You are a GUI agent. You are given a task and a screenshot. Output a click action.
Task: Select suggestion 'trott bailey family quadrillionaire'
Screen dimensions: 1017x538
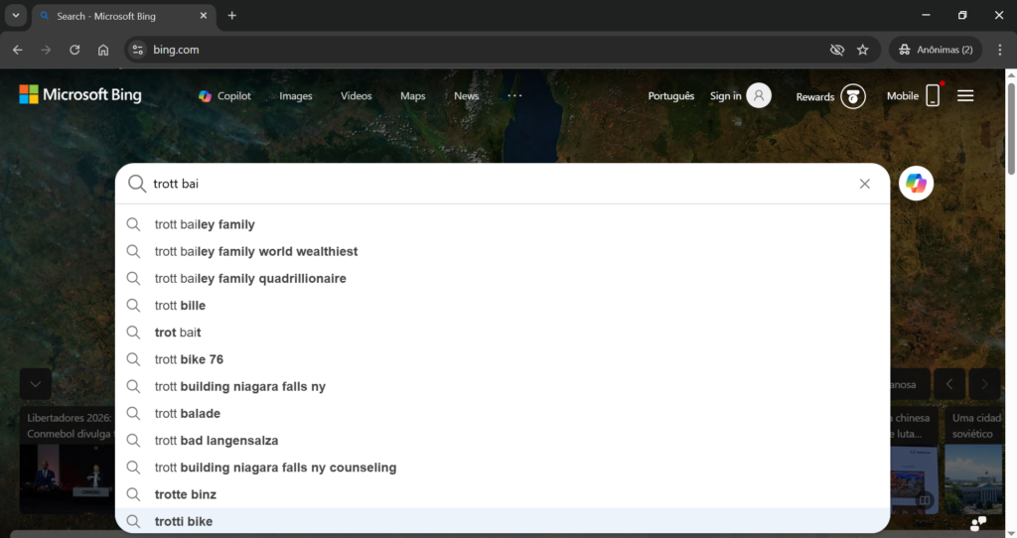coord(502,279)
